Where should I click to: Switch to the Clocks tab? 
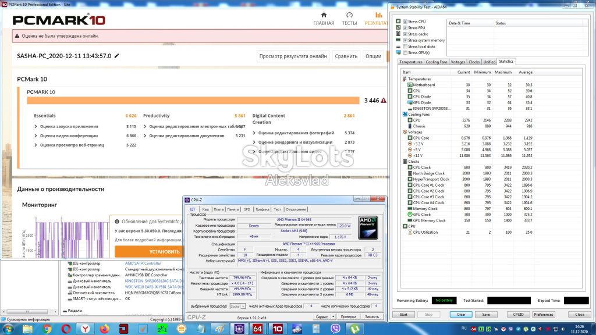(x=474, y=62)
